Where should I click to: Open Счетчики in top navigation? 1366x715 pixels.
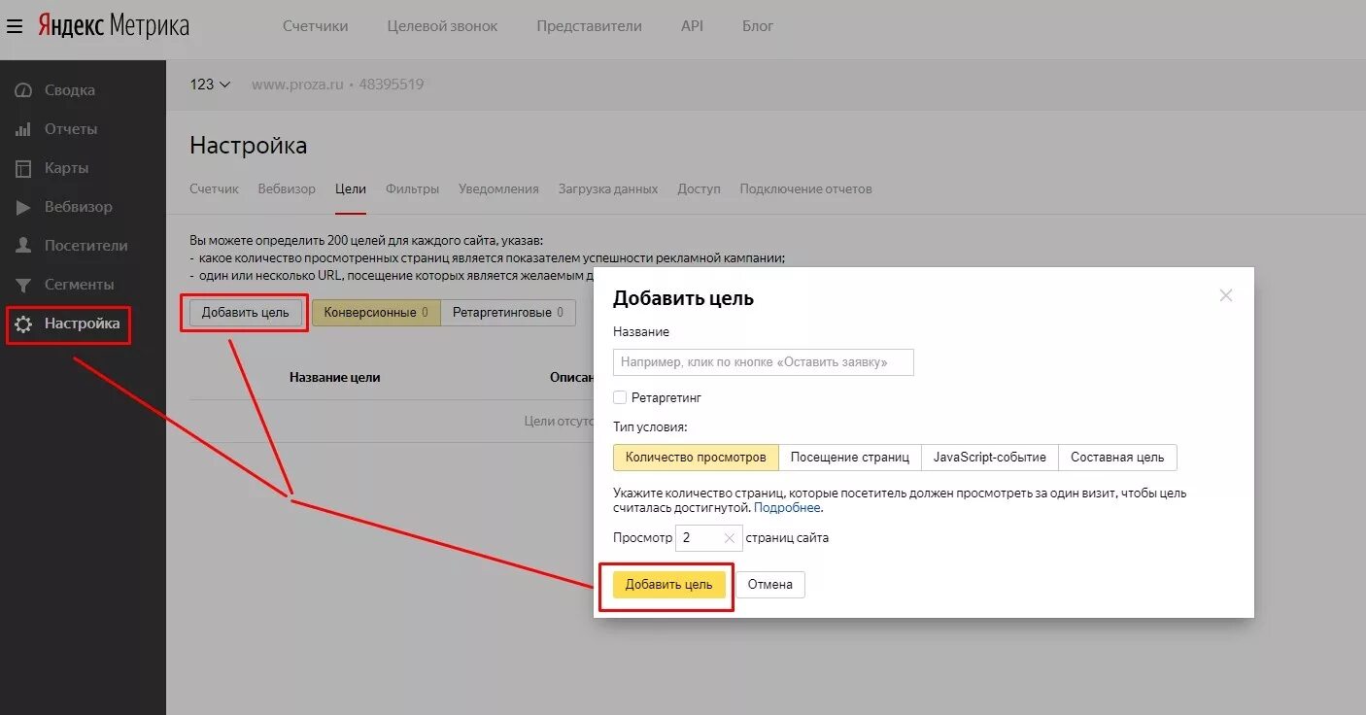point(316,26)
